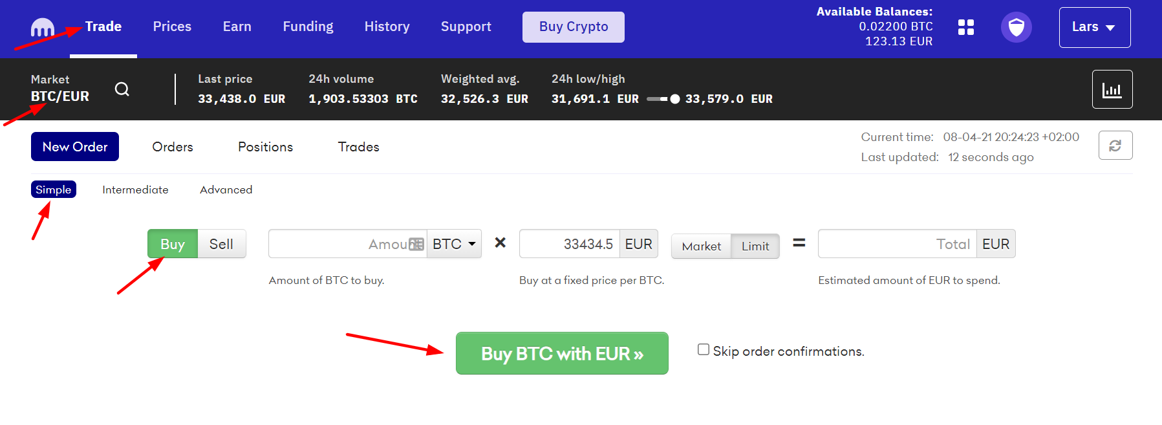This screenshot has width=1162, height=425.
Task: Expand the BTC currency dropdown
Action: point(454,244)
